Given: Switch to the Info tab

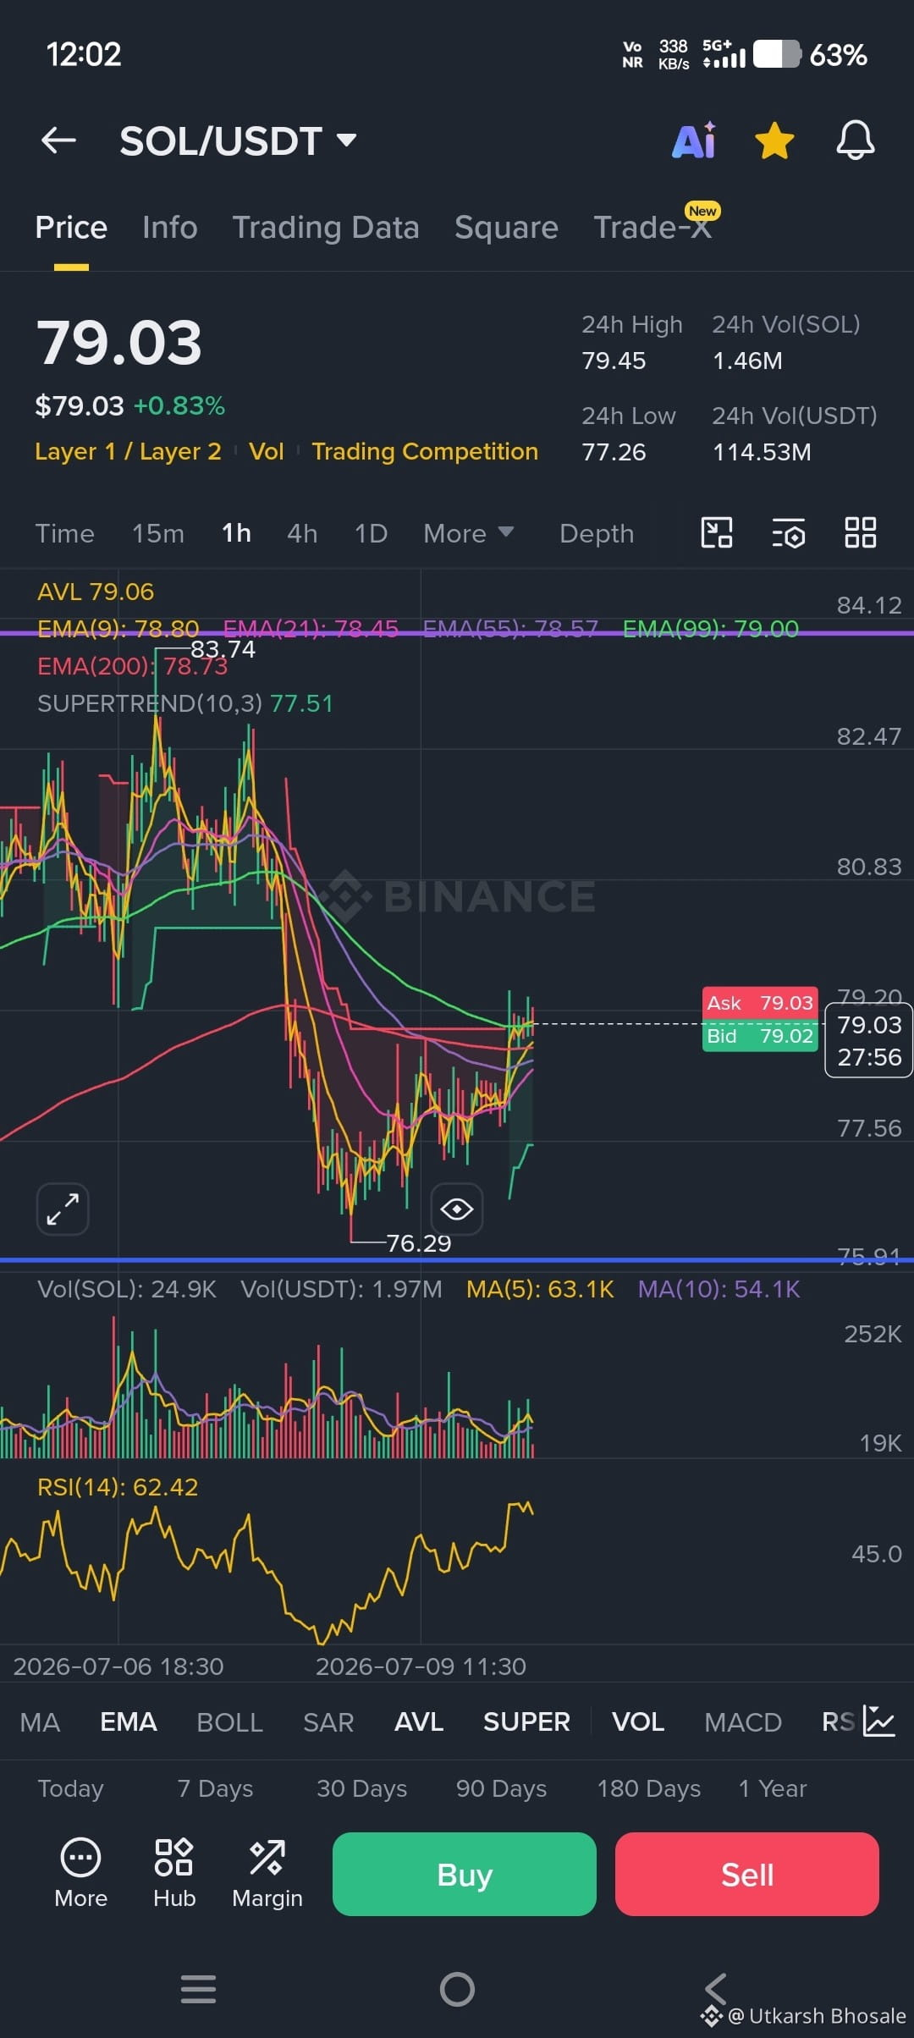Looking at the screenshot, I should tap(170, 228).
